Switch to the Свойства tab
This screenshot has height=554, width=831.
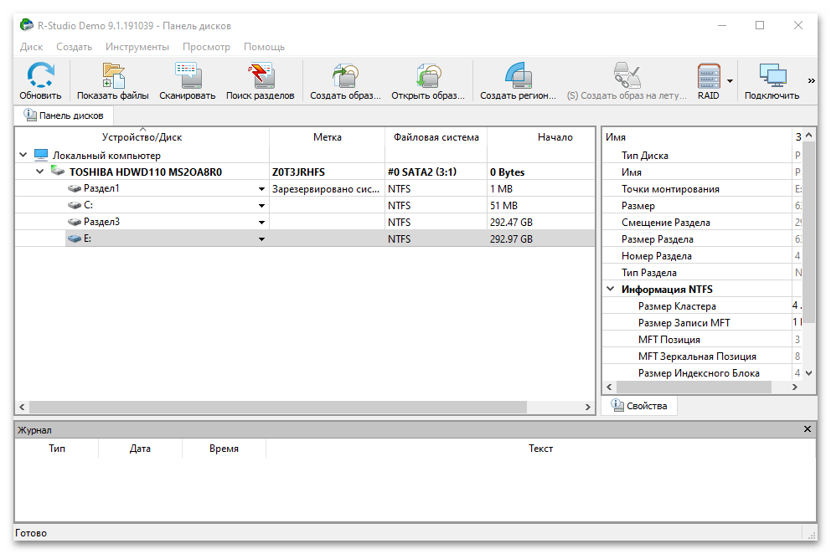tap(639, 406)
